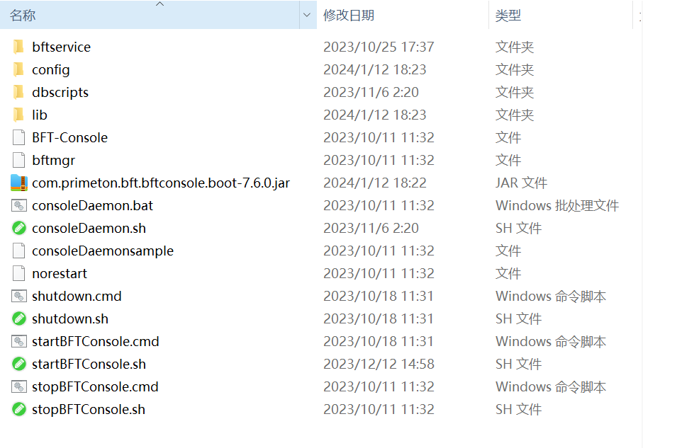Select the lib folder name
Screen dimensions: 677x448
point(39,115)
